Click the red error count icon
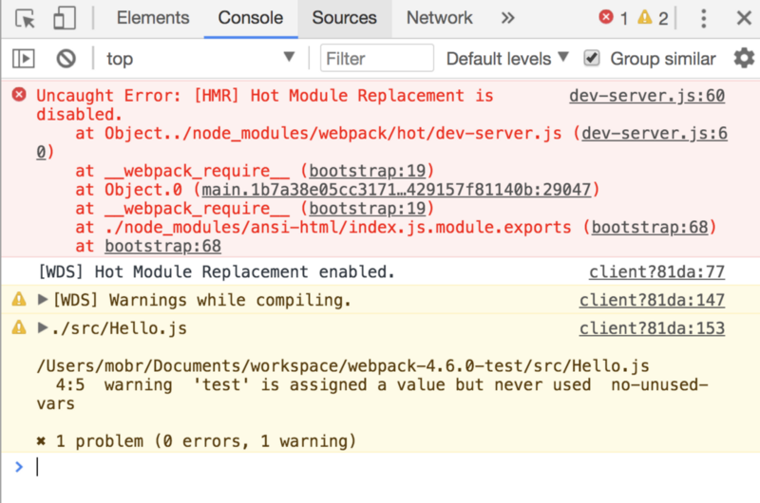This screenshot has height=503, width=760. (x=606, y=18)
